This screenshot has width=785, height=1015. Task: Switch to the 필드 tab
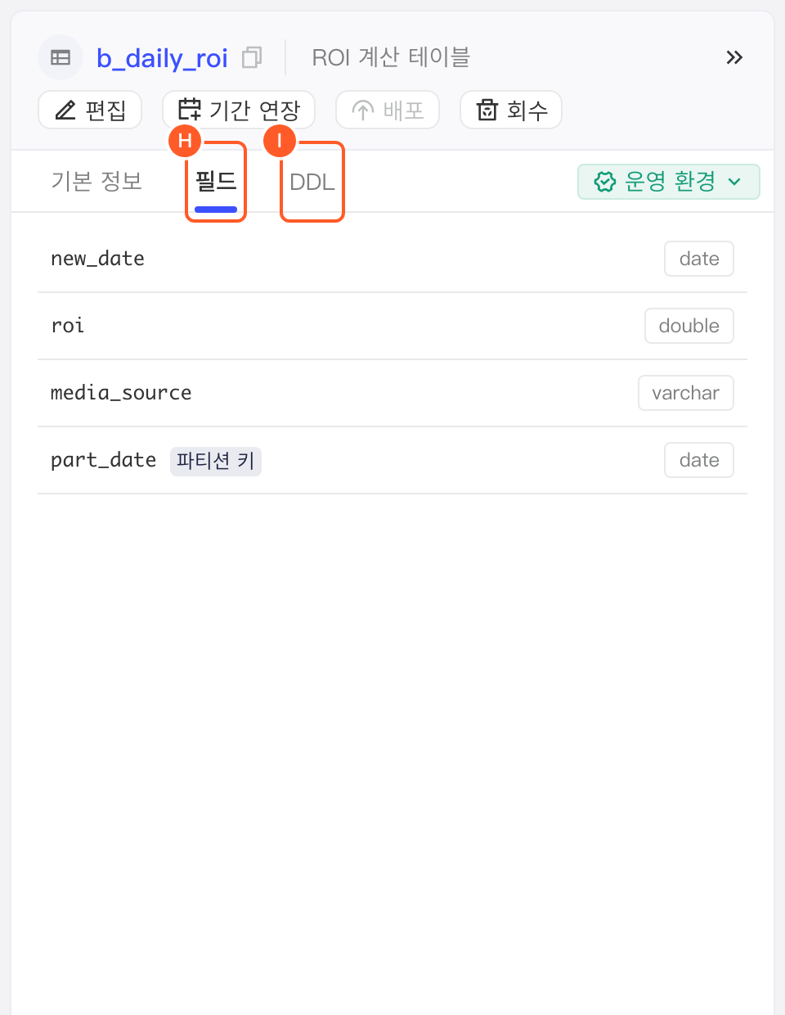pos(216,181)
